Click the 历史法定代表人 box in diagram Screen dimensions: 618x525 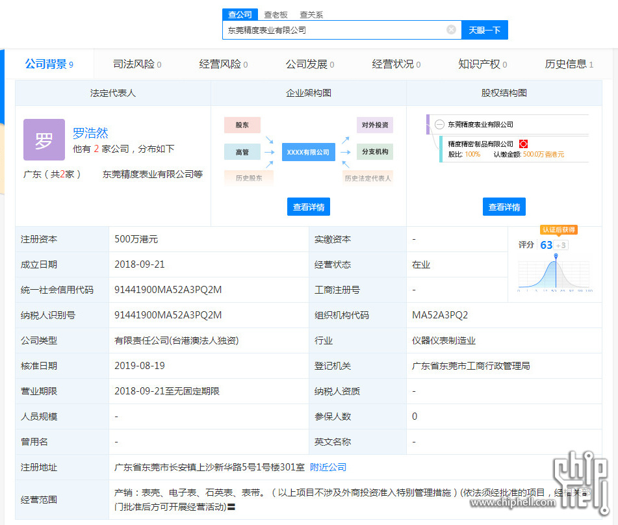(368, 178)
